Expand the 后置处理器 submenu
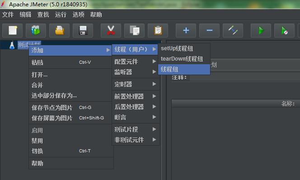This screenshot has width=300, height=180. coord(135,107)
